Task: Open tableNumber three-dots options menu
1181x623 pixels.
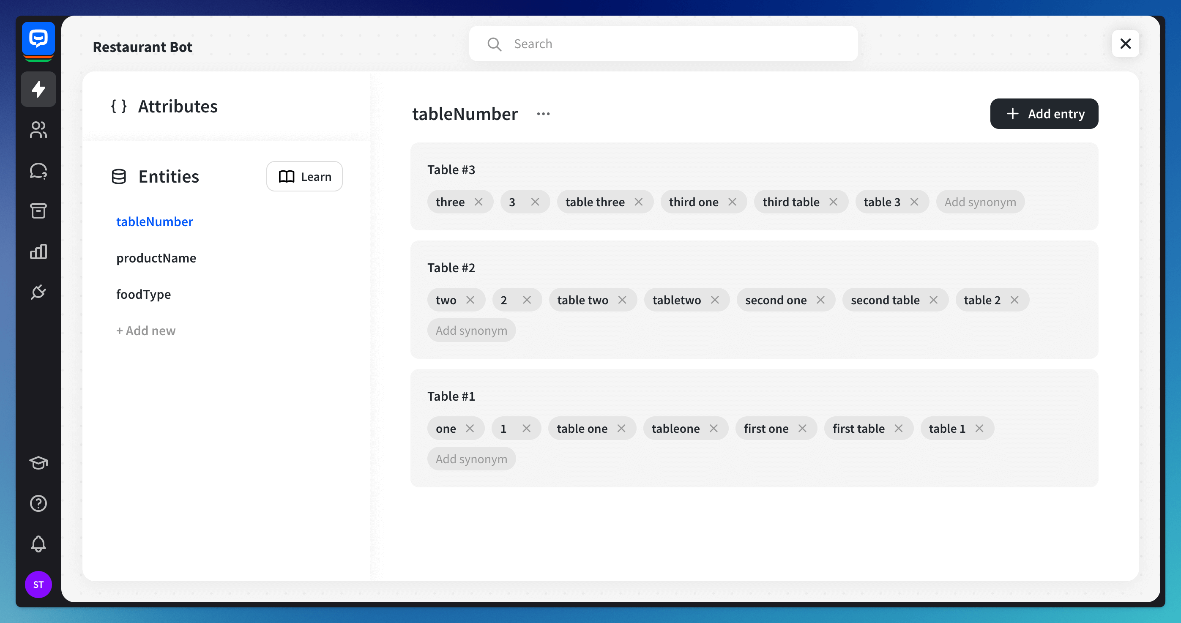Action: click(x=543, y=114)
